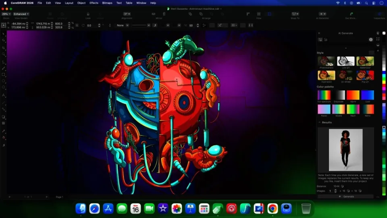Click the generated t-shirt model result image
Image resolution: width=387 pixels, height=218 pixels.
pos(345,150)
